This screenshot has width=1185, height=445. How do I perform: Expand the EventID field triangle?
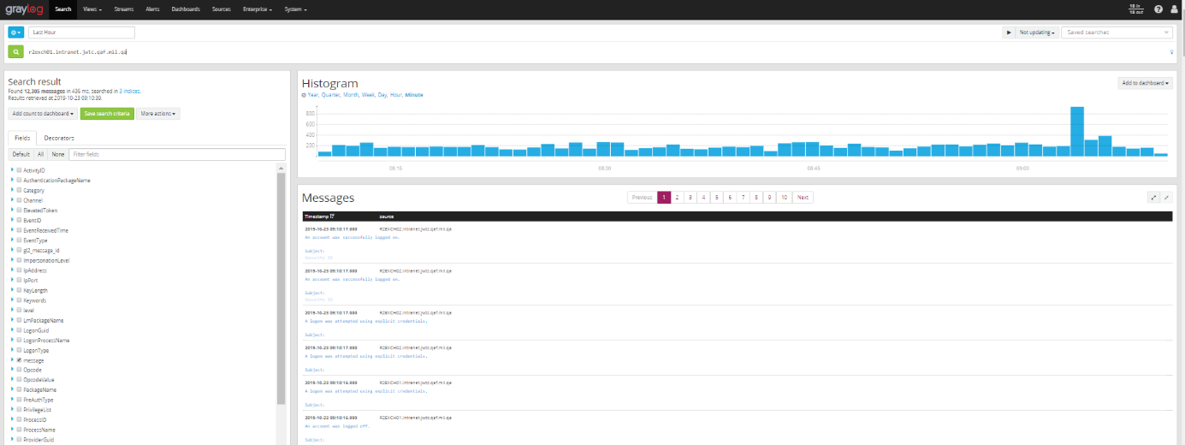(x=12, y=220)
